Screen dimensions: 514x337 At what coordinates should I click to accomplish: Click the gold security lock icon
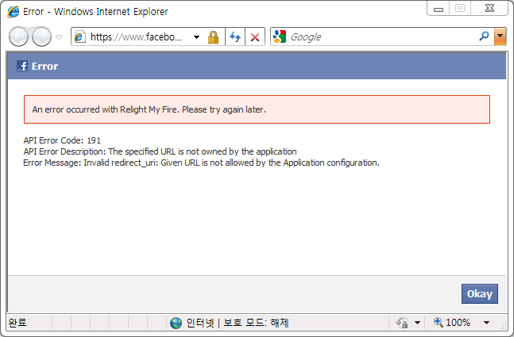213,37
